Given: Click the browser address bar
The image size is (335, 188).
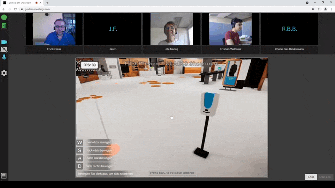Looking at the screenshot, I should tap(165, 9).
